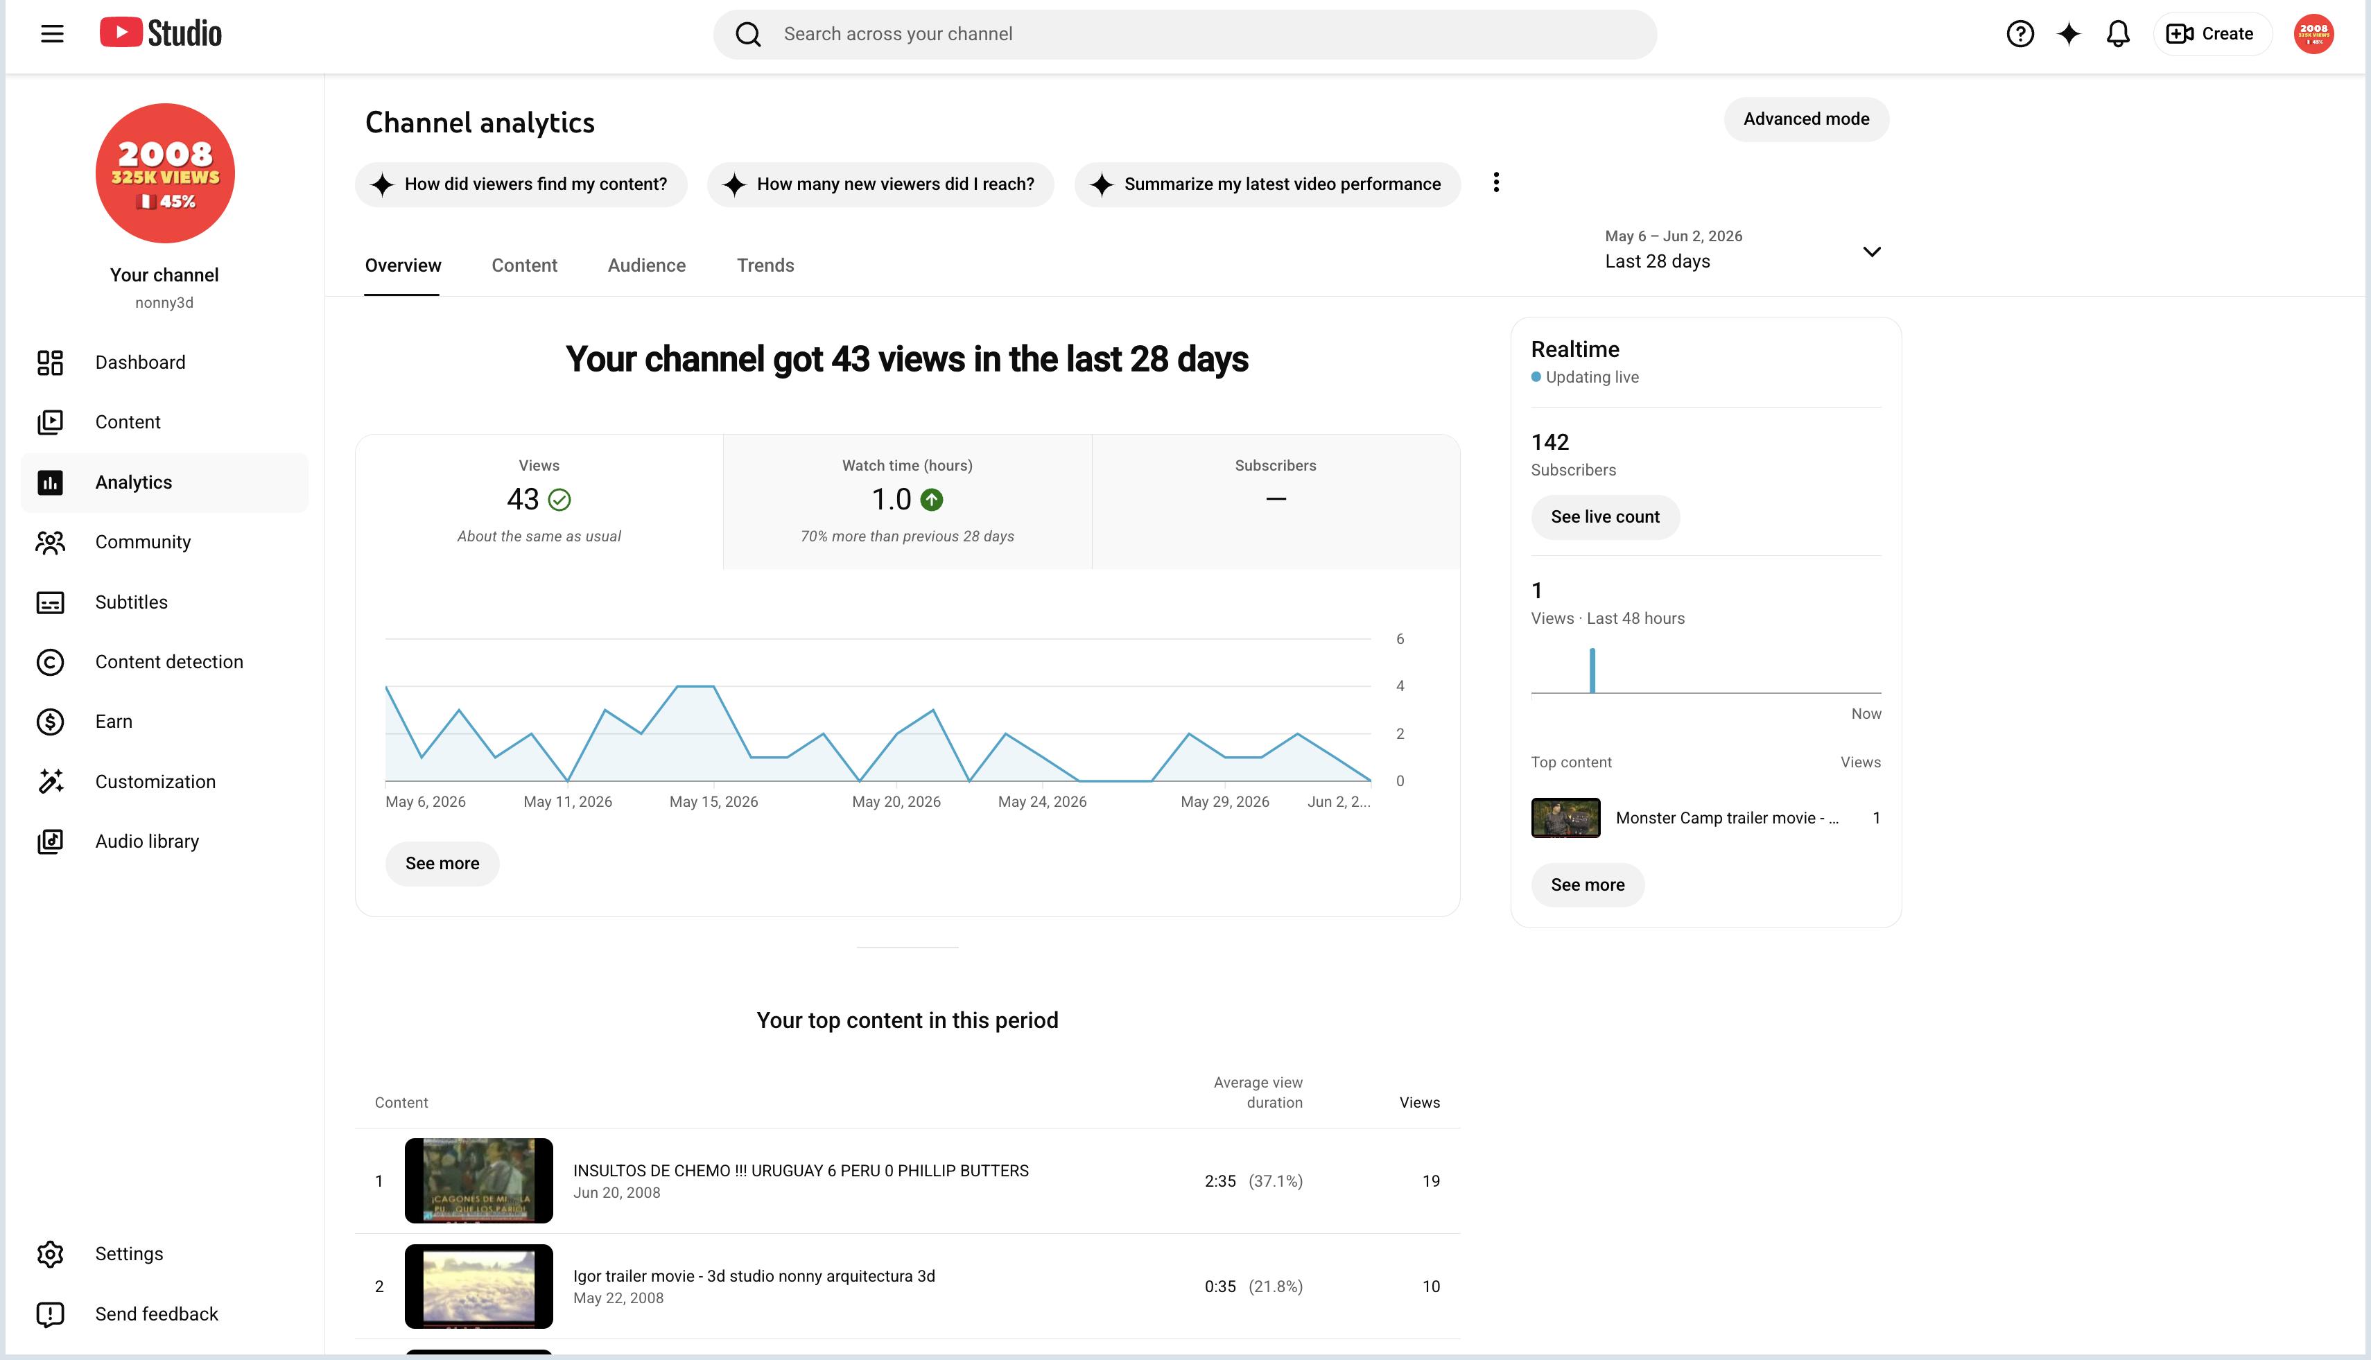2371x1360 pixels.
Task: Click the 142 subscribers count
Action: pyautogui.click(x=1550, y=442)
